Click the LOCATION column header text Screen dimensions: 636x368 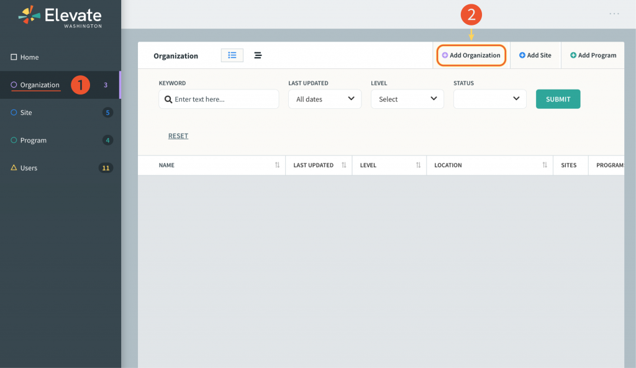448,165
